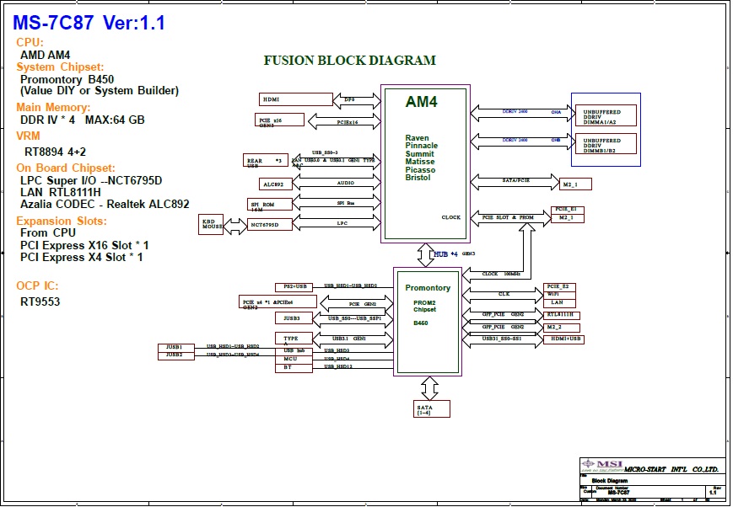Select the HDMI component box
Image resolution: width=733 pixels, height=507 pixels.
tap(295, 99)
